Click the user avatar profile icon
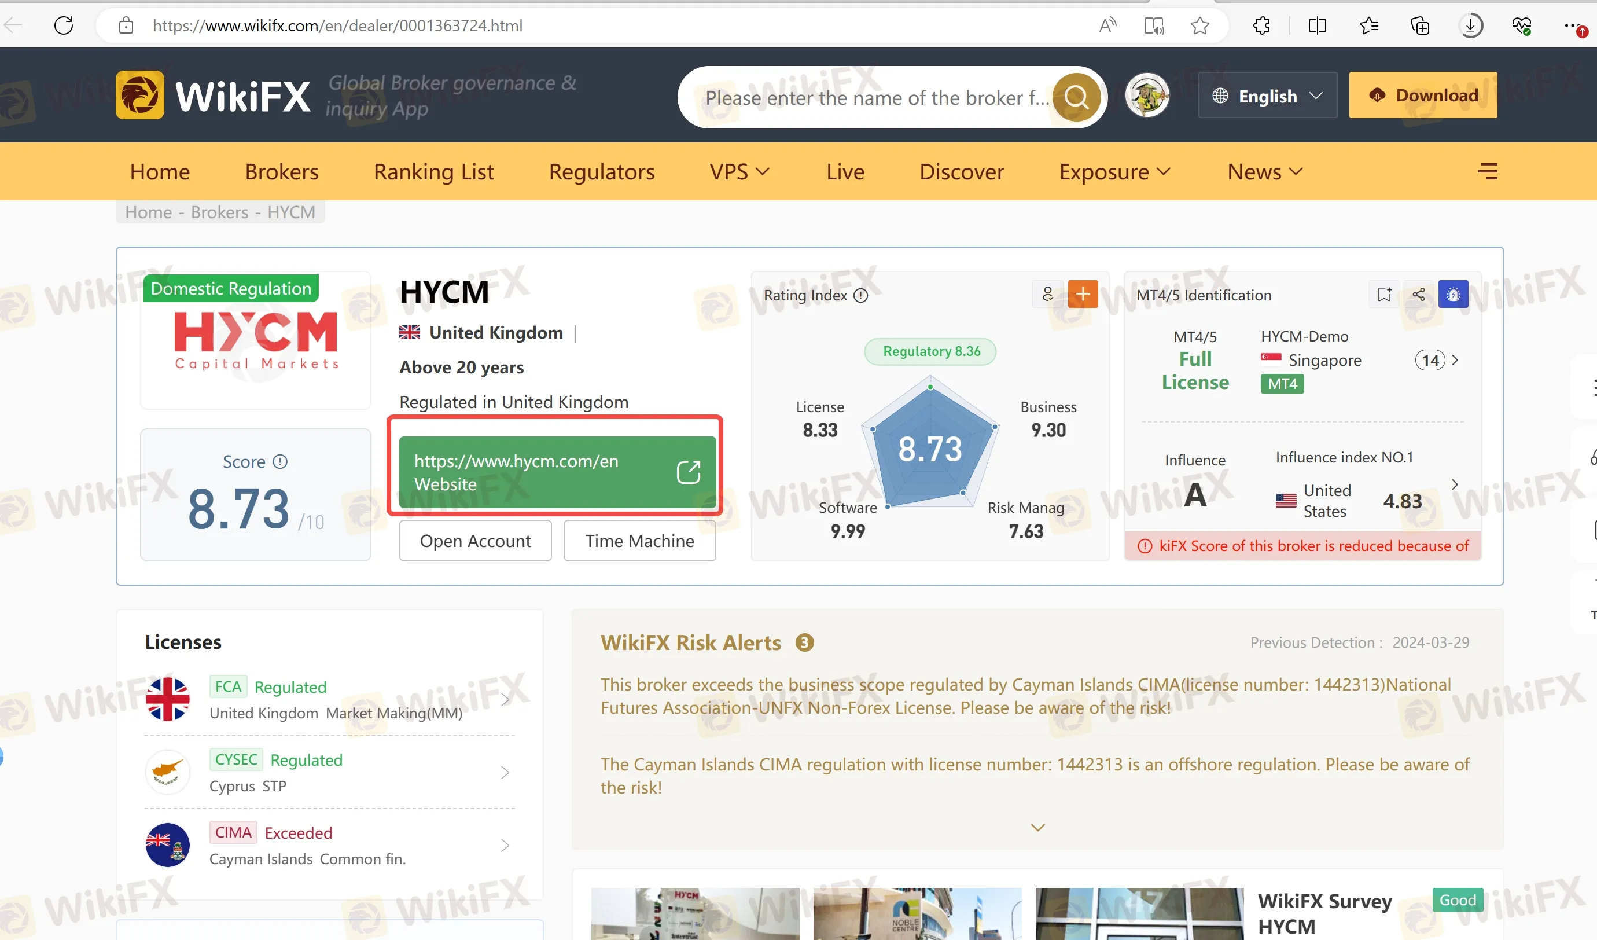The height and width of the screenshot is (940, 1597). (1147, 96)
